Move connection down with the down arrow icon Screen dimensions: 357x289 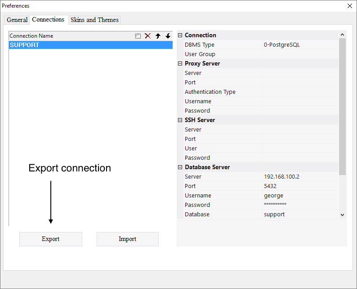[x=168, y=36]
